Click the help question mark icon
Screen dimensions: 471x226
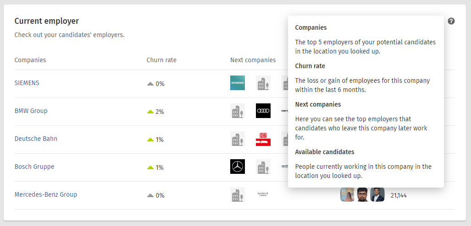point(451,21)
